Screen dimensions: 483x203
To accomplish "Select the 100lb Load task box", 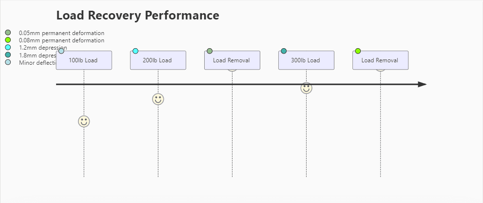I will (x=84, y=60).
